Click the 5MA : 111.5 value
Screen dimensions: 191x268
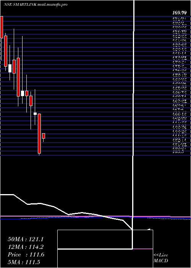(24, 262)
